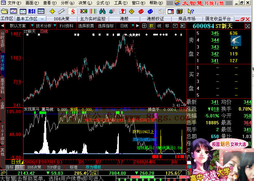Switch to the 港股权证 tab
254x181 pixels.
point(155,19)
